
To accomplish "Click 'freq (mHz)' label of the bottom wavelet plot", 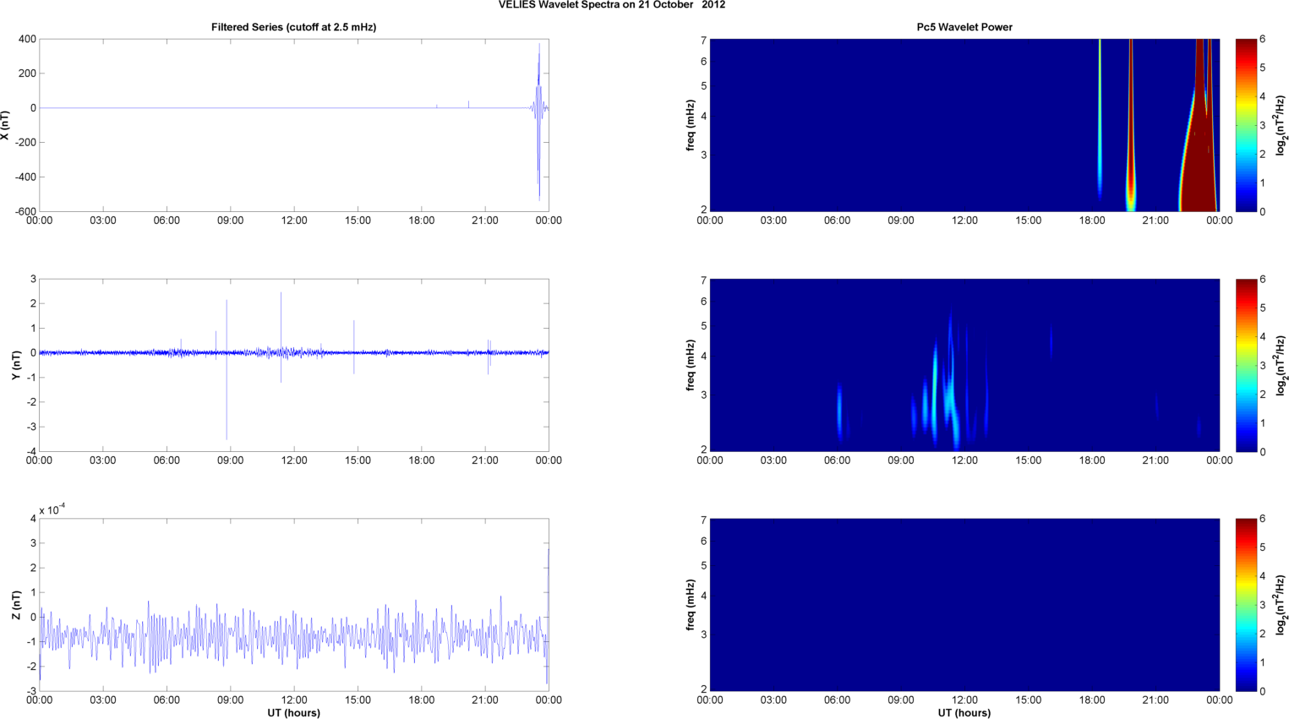I will tap(691, 605).
